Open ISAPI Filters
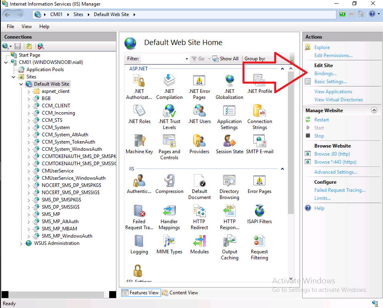Screen dimensions: 383x308 click(x=259, y=214)
